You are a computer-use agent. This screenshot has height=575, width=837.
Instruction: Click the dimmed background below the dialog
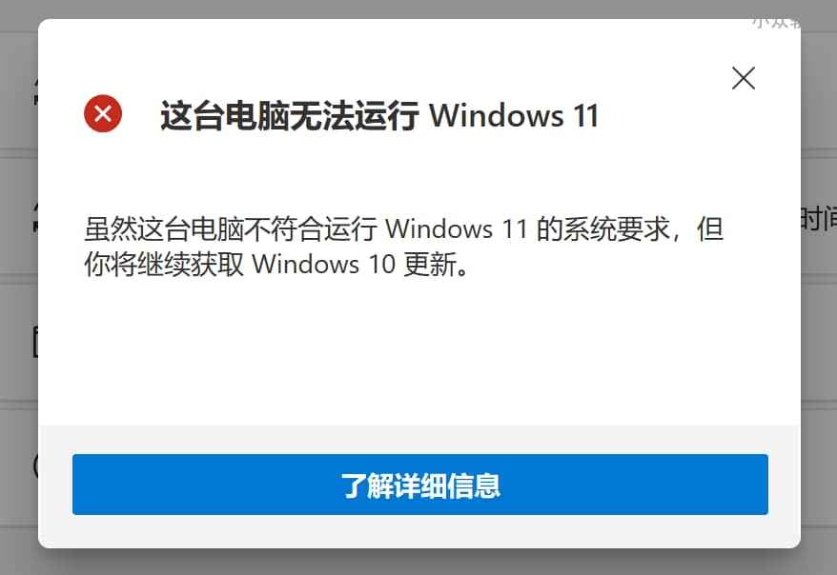[419, 563]
